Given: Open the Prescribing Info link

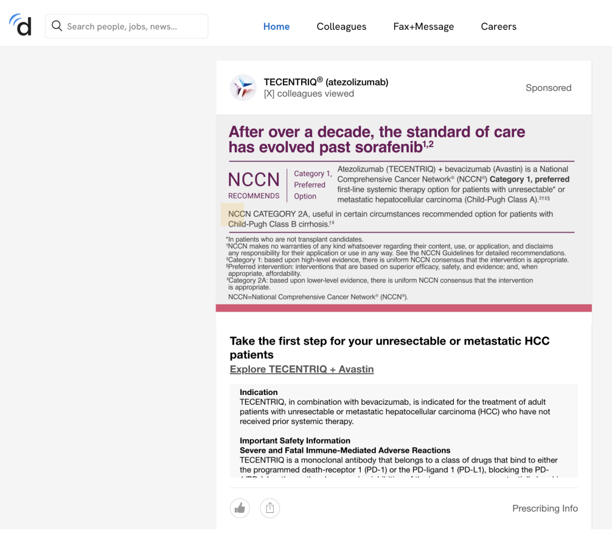Looking at the screenshot, I should 545,508.
